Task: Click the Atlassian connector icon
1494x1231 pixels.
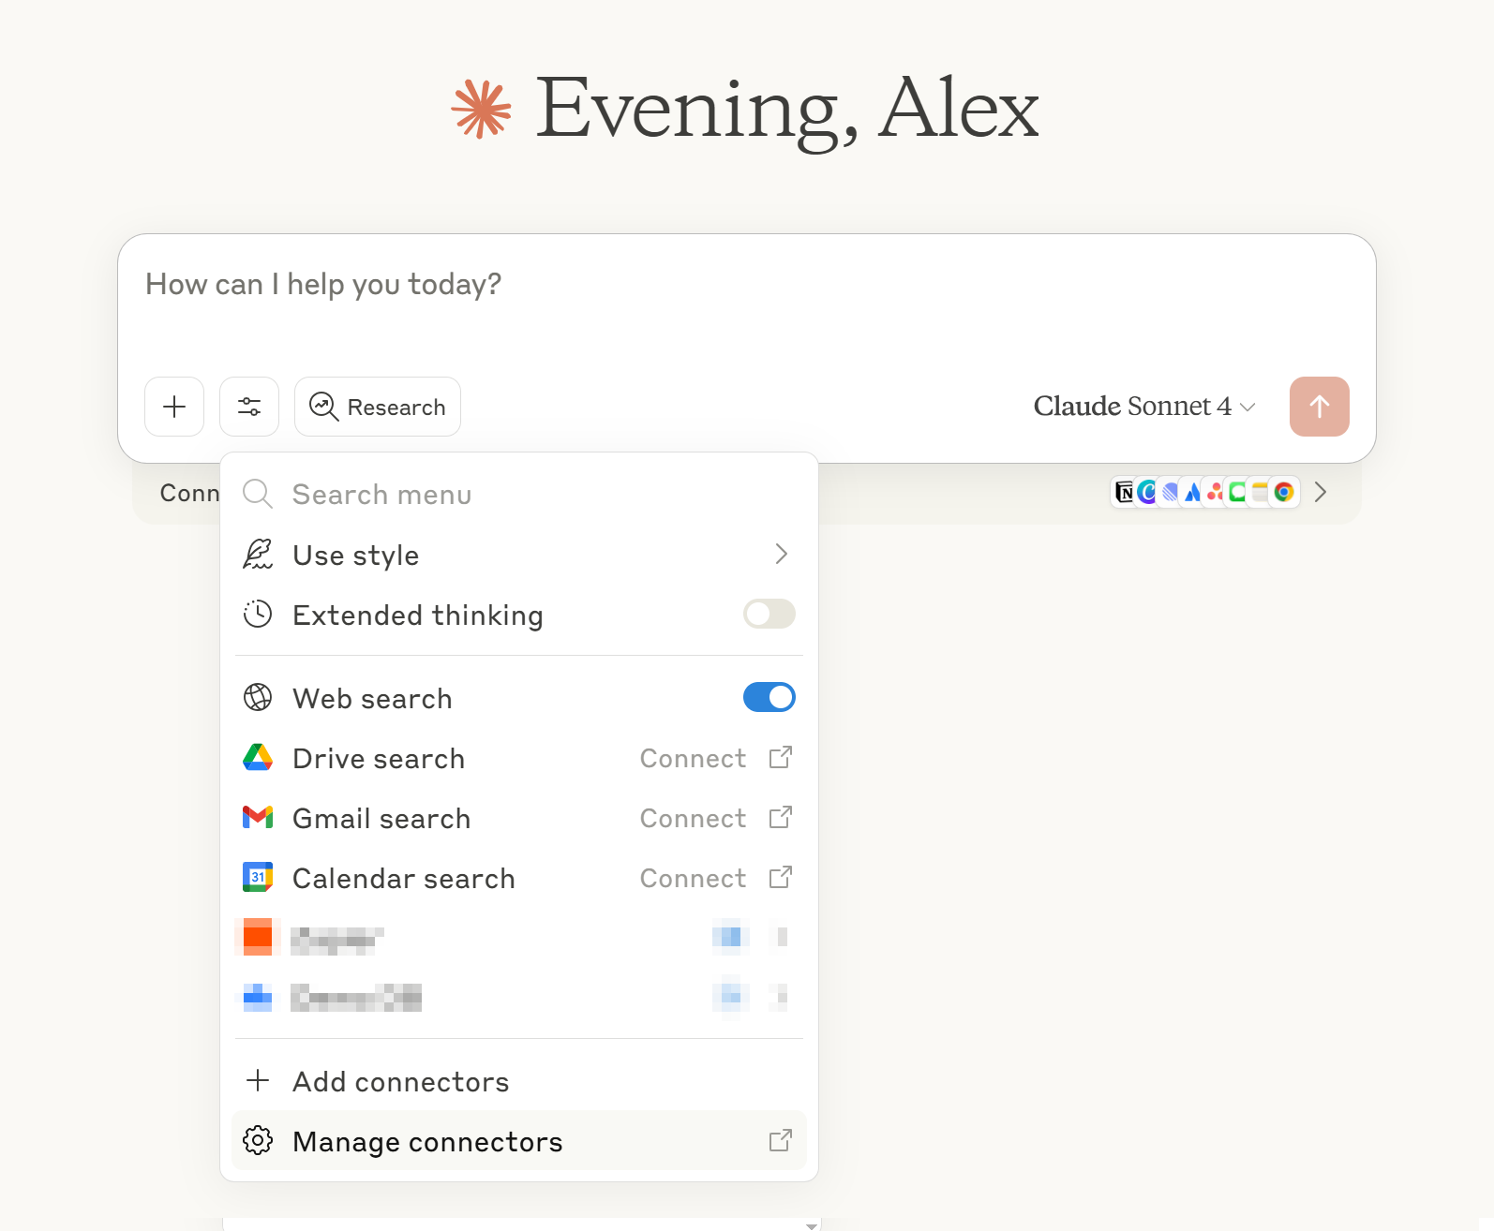Action: tap(1192, 492)
